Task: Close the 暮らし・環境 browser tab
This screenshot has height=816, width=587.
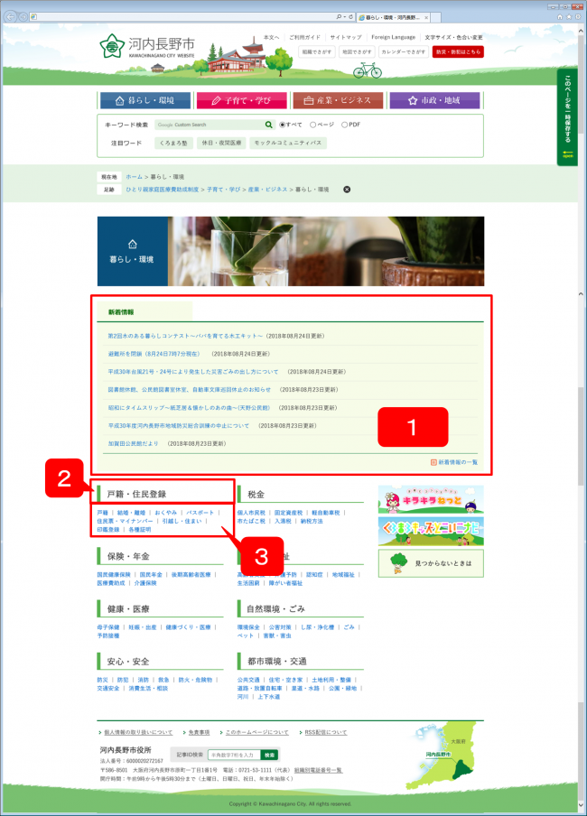Action: click(426, 17)
